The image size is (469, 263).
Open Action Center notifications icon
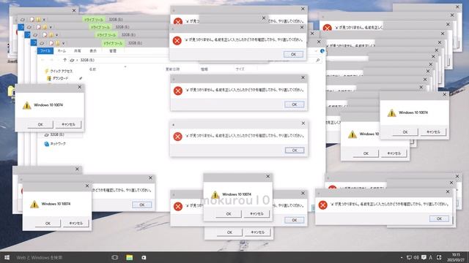point(424,257)
